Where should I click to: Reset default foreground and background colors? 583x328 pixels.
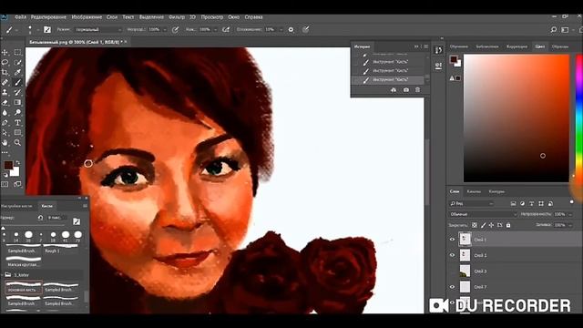5,175
